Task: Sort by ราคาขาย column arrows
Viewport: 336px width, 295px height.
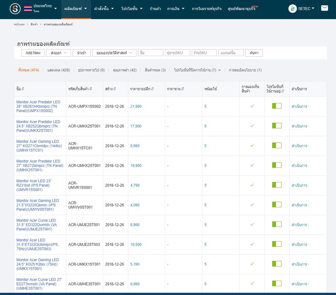Action: point(183,89)
